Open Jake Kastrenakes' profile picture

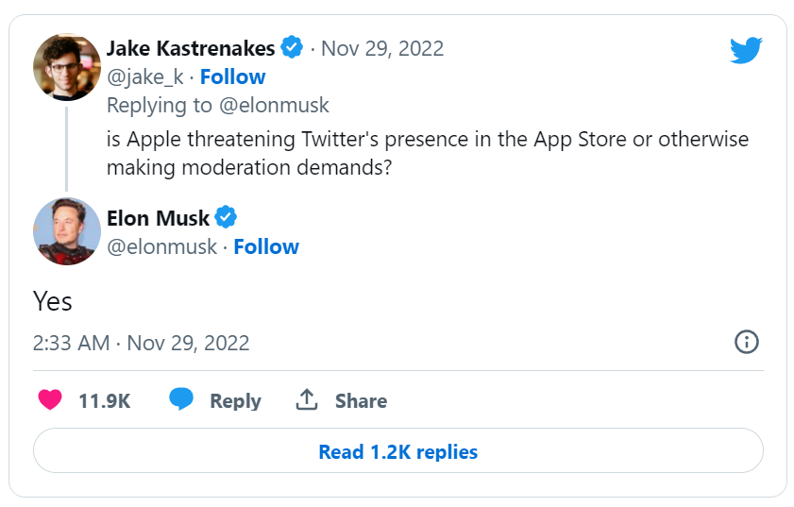67,67
